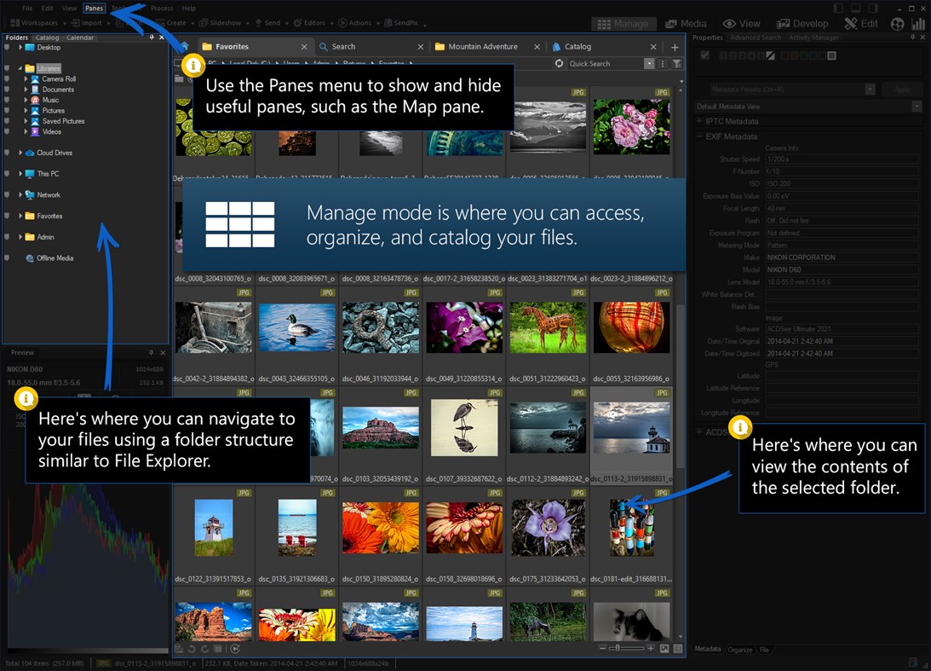The height and width of the screenshot is (671, 931).
Task: Open the Workspaces dropdown arrow
Action: click(64, 23)
